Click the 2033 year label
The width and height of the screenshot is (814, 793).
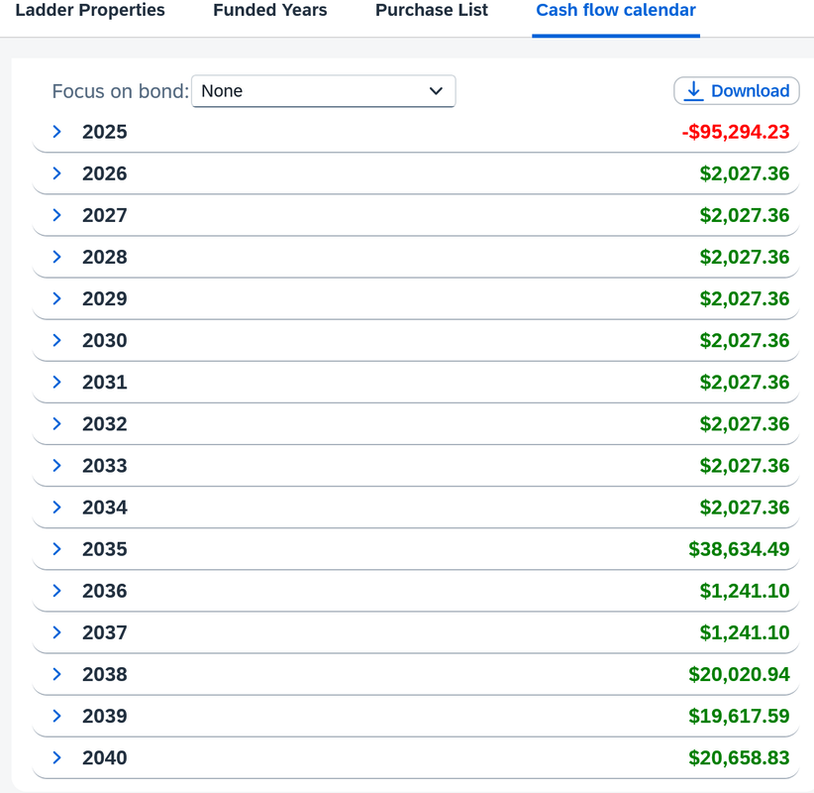click(x=105, y=466)
